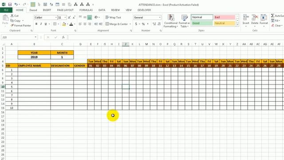Screen dimensions: 284x160
Task: Select the year cell showing 2019
Action: pyautogui.click(x=34, y=57)
